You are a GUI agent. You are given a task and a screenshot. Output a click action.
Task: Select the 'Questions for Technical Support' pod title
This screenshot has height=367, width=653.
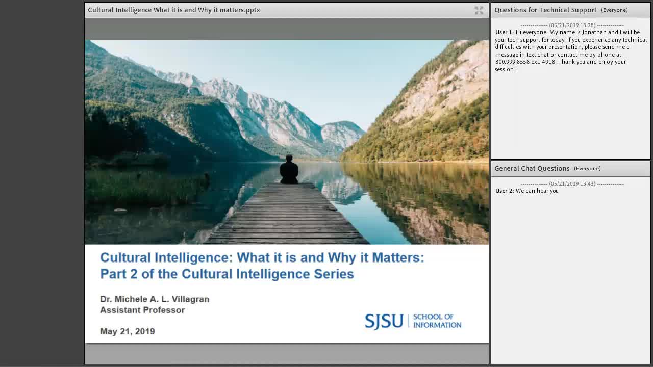(545, 10)
